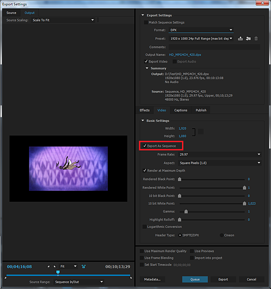Click the aspect ratio correction icon

click(83, 266)
